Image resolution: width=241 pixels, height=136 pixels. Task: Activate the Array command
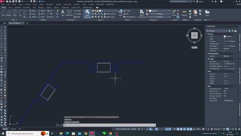point(50,17)
